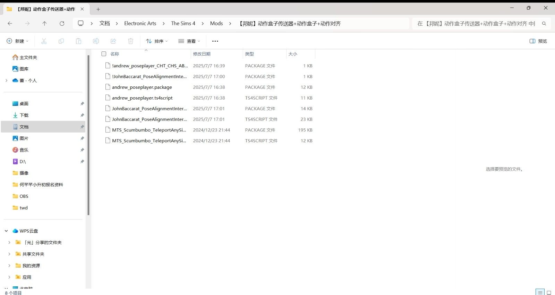The width and height of the screenshot is (555, 295).
Task: Open 查看 View dropdown
Action: pyautogui.click(x=189, y=41)
